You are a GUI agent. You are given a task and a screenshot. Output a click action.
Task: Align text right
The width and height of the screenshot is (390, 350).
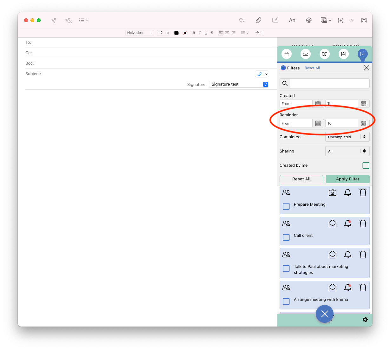[x=234, y=33]
